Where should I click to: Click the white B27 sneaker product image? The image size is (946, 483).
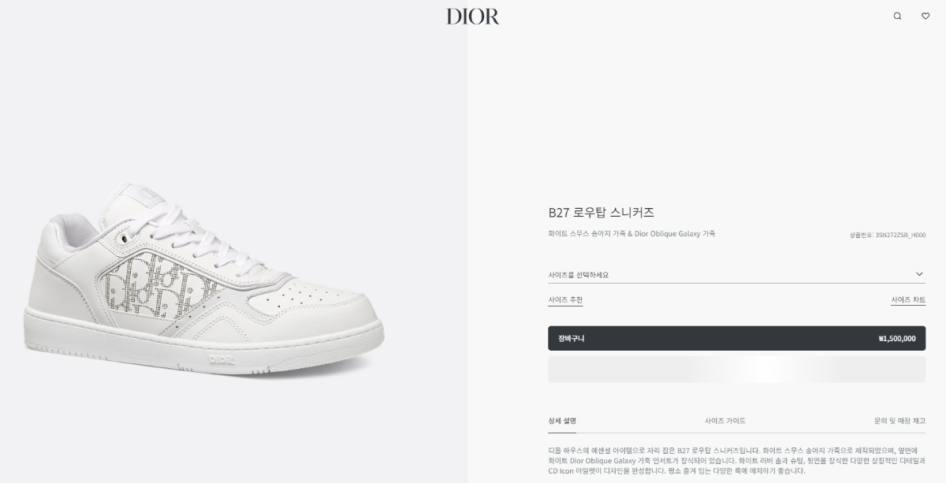pyautogui.click(x=203, y=278)
